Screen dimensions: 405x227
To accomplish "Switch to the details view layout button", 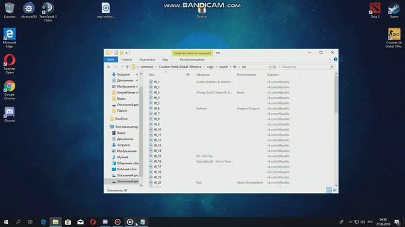I will point(329,190).
